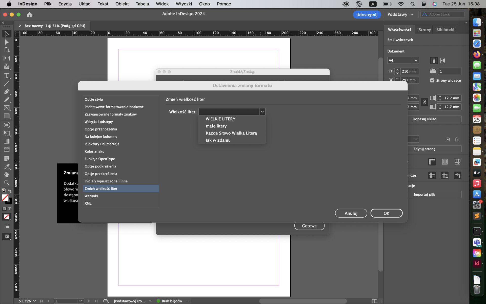Select the Scissors tool

(x=7, y=125)
